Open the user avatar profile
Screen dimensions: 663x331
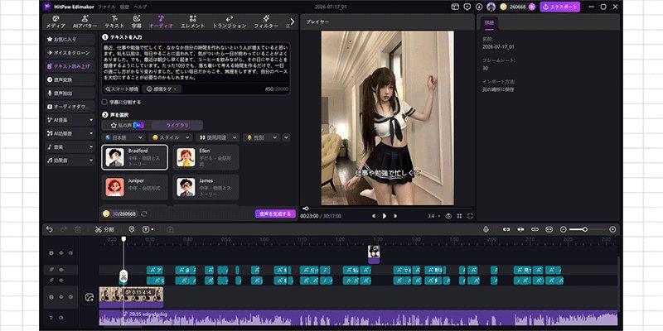491,7
